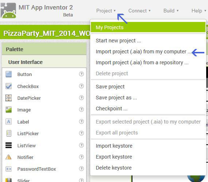Image resolution: width=208 pixels, height=182 pixels.
Task: Click the PasswordTextBox label in palette
Action: (36, 169)
